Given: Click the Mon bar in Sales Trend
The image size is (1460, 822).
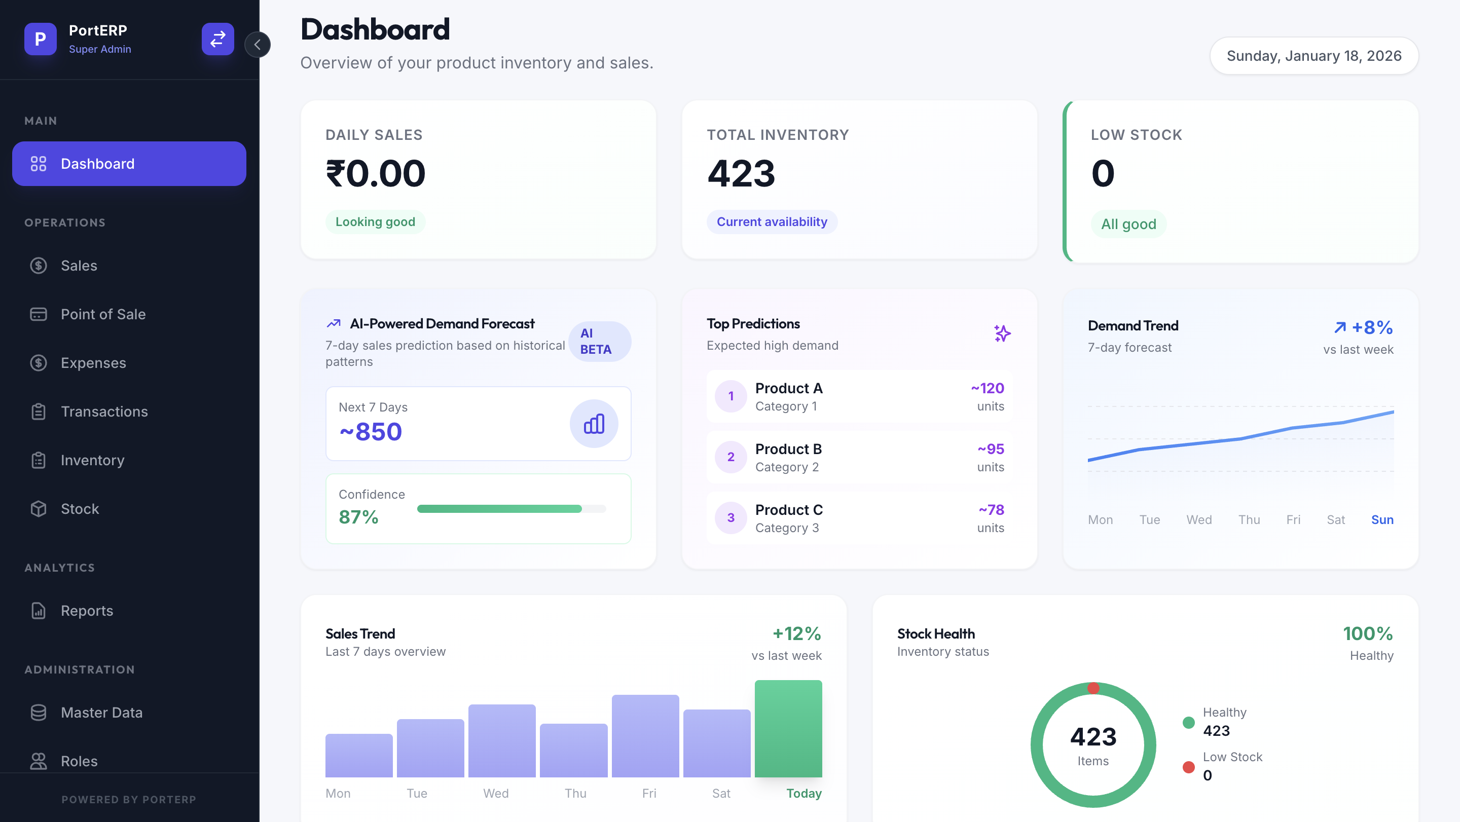Looking at the screenshot, I should coord(359,756).
